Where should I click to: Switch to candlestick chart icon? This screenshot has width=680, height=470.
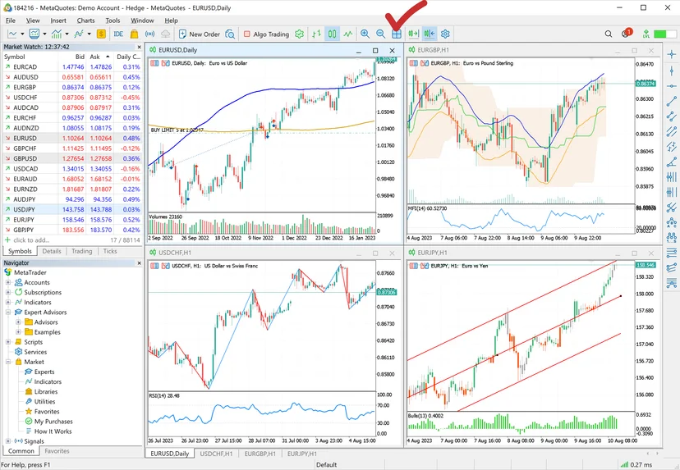click(332, 34)
